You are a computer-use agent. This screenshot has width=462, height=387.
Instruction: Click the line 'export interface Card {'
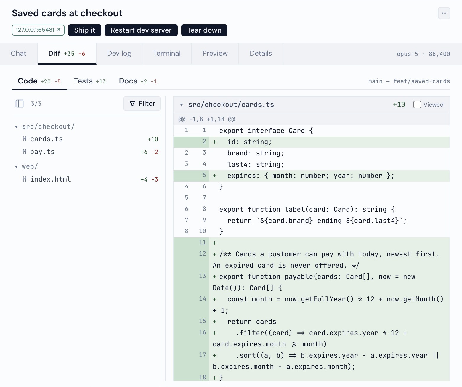click(x=312, y=131)
